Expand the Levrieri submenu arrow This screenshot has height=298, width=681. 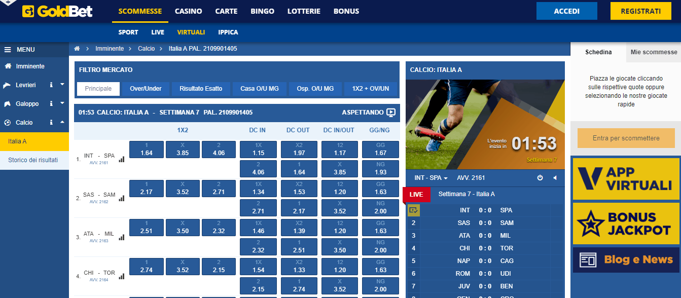pos(62,85)
